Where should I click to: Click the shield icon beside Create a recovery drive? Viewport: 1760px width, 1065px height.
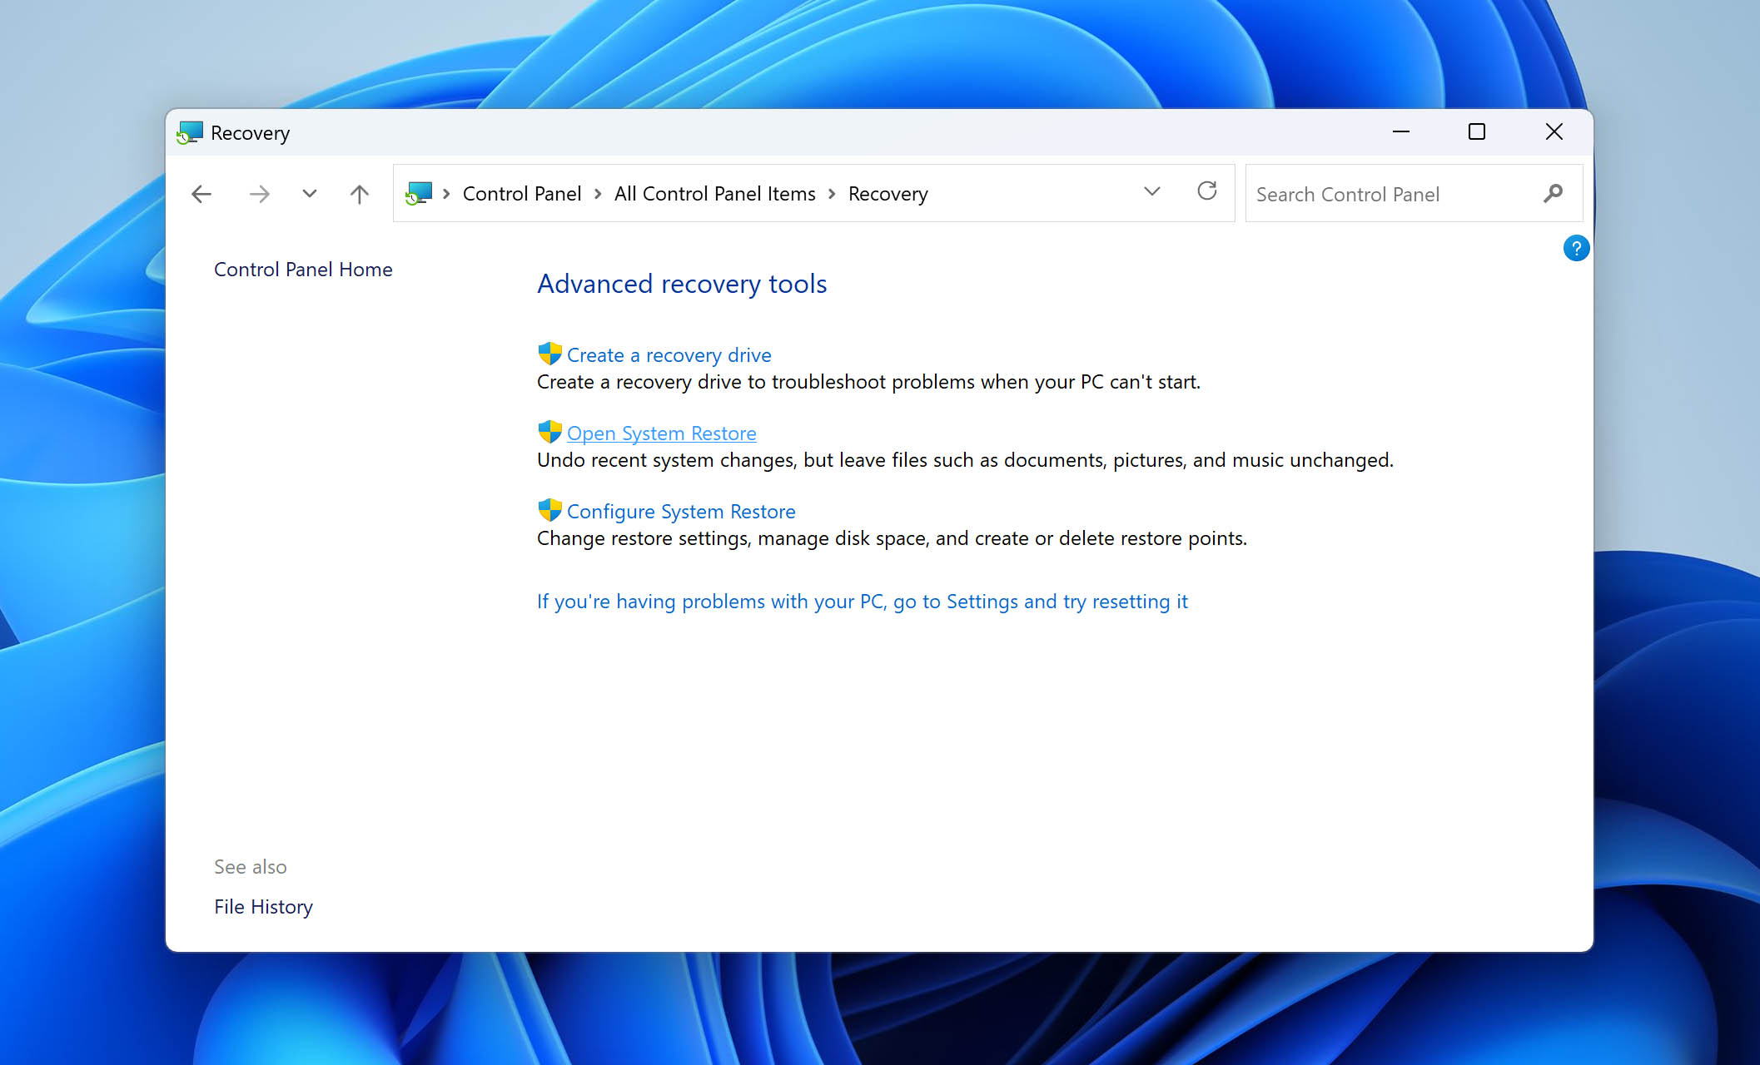tap(549, 354)
